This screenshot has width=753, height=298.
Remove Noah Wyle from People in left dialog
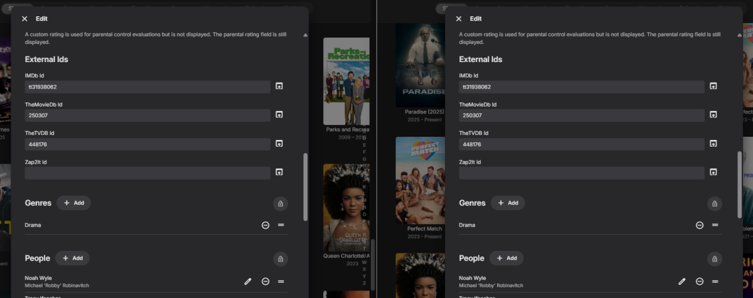click(265, 282)
